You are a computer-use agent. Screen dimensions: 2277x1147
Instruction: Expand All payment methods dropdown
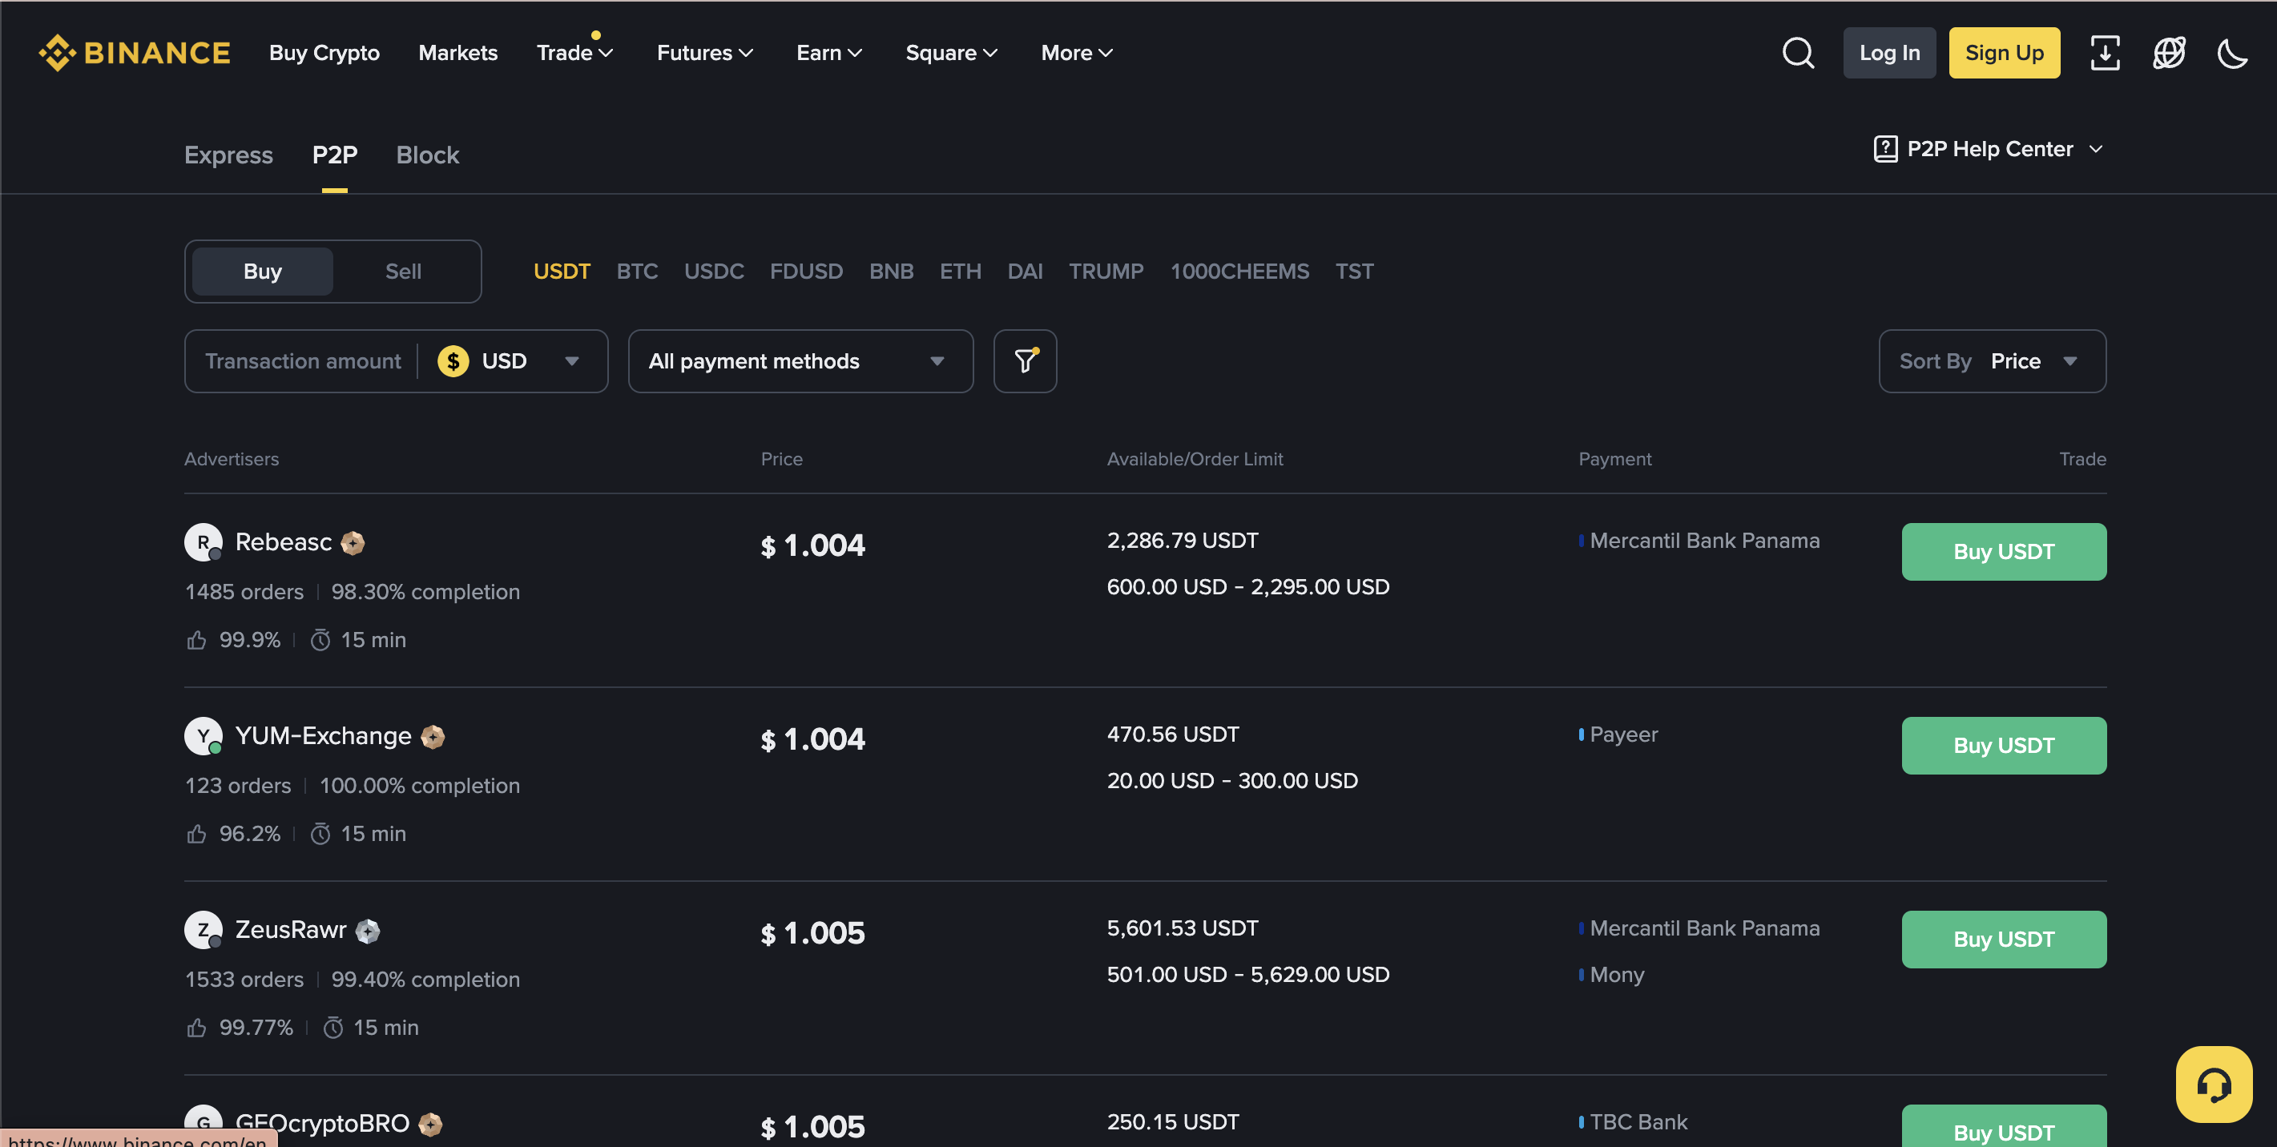(799, 361)
